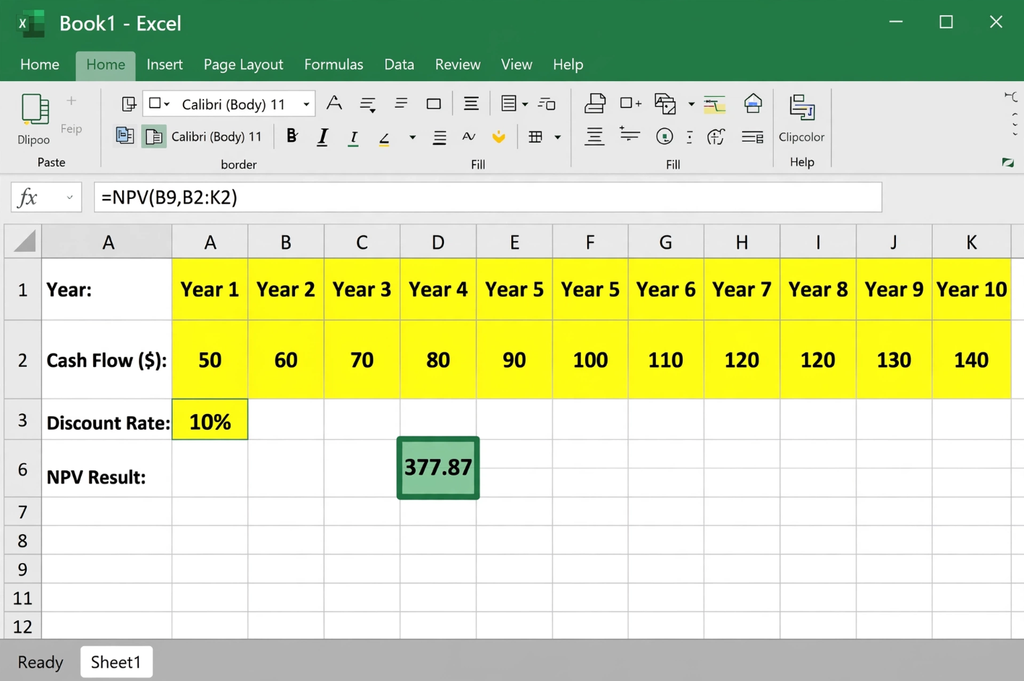This screenshot has height=681, width=1024.
Task: Click the select-all corner triangle
Action: point(23,241)
